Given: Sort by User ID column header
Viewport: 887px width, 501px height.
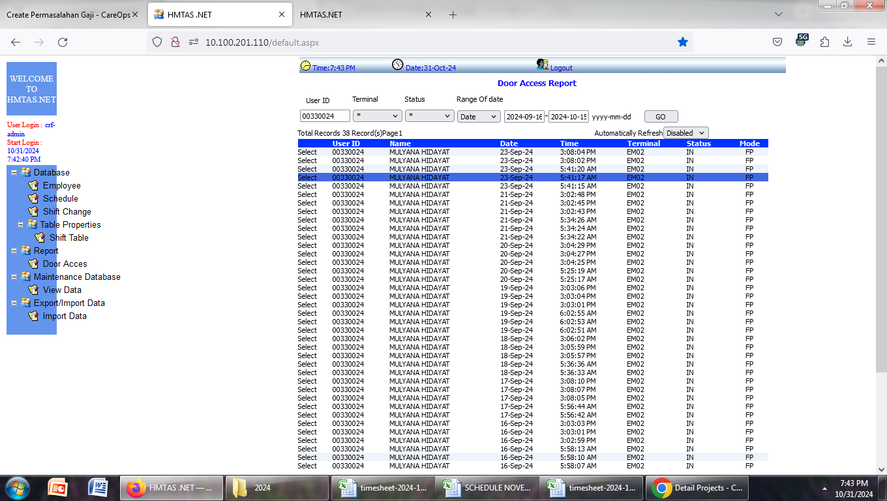Looking at the screenshot, I should [x=346, y=144].
